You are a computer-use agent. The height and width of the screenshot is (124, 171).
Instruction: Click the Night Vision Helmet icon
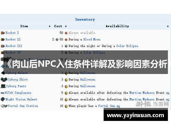[x=3, y=99]
